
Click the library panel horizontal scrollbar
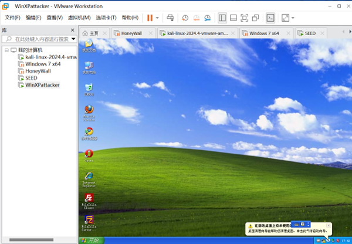click(x=31, y=240)
